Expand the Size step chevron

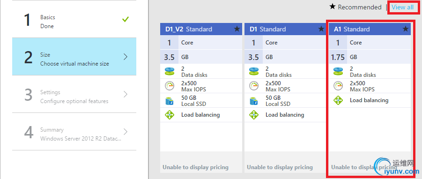coord(126,57)
